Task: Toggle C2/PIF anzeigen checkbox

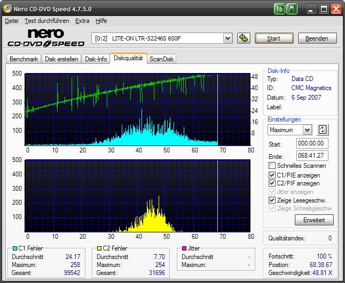Action: click(272, 183)
